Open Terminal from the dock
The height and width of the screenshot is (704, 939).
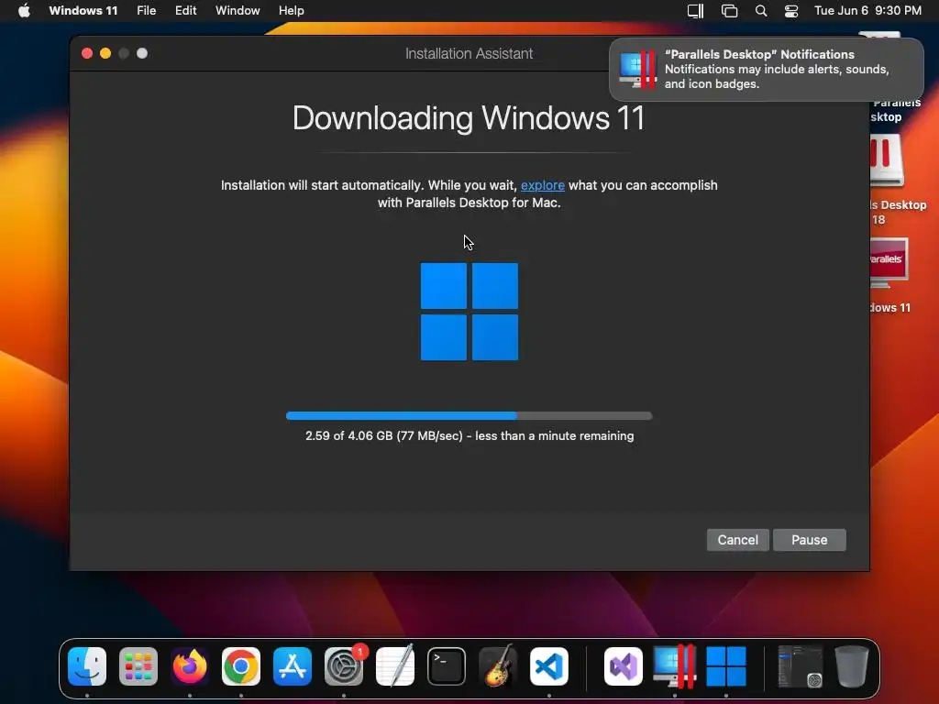tap(447, 666)
